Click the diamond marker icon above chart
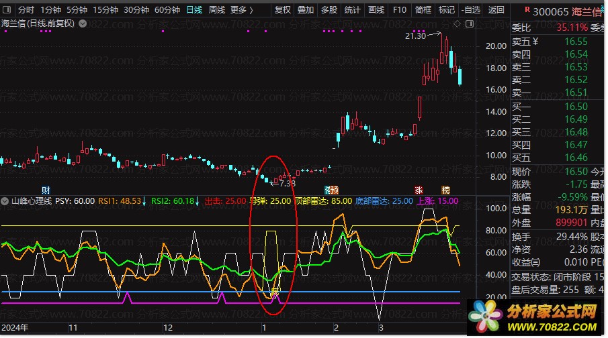Screen dimensions: 608x338 457,24
